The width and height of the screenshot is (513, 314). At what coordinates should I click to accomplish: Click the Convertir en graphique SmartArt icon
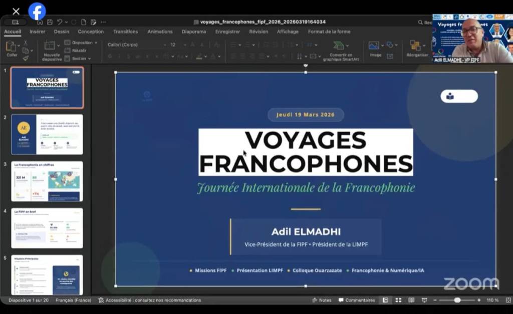[x=339, y=46]
